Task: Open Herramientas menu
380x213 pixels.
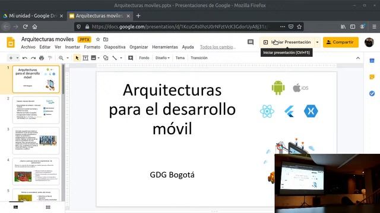Action: click(165, 47)
